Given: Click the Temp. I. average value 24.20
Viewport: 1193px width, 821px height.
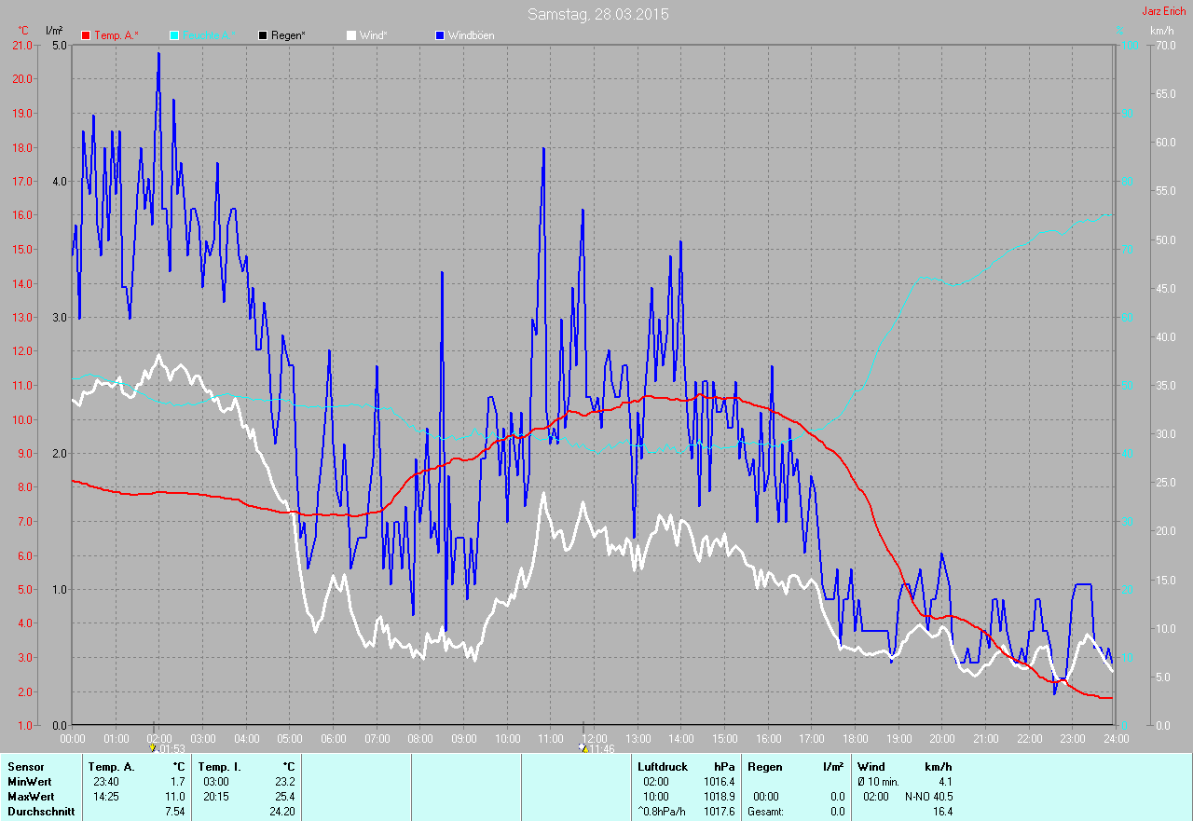Looking at the screenshot, I should 281,811.
